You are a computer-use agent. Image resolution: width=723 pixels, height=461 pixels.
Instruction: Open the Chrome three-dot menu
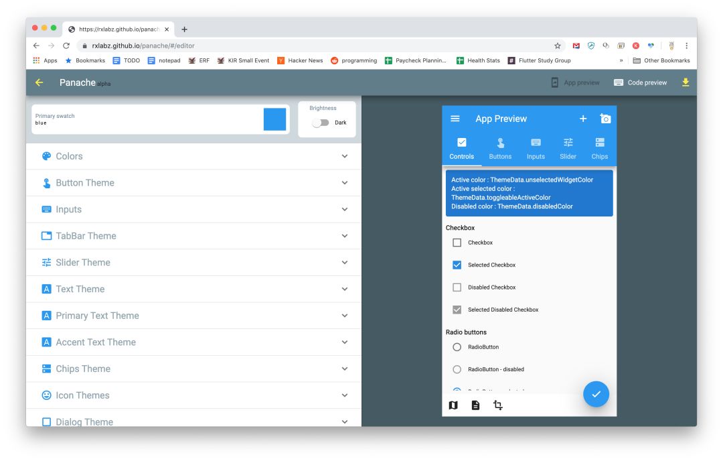point(687,46)
